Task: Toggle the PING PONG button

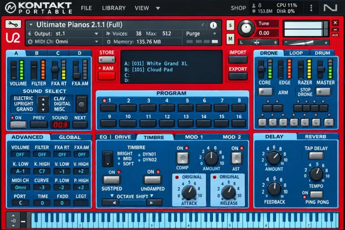Action: (316, 195)
